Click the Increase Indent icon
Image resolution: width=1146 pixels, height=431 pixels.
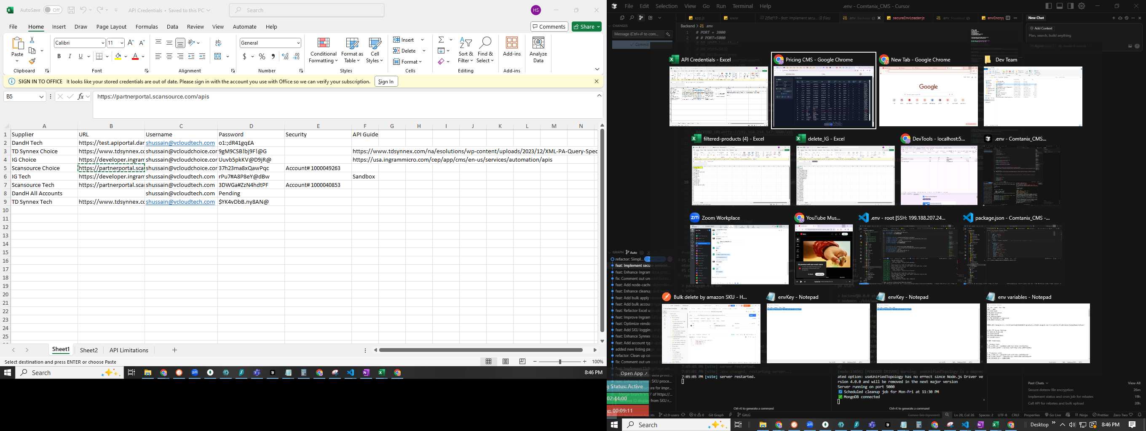[202, 56]
